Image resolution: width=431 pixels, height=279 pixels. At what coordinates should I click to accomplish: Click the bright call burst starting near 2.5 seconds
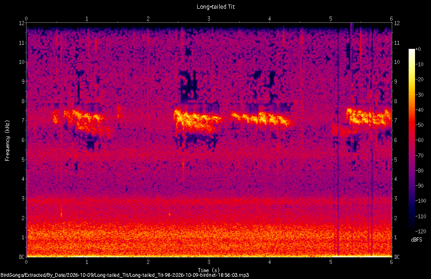coord(197,121)
